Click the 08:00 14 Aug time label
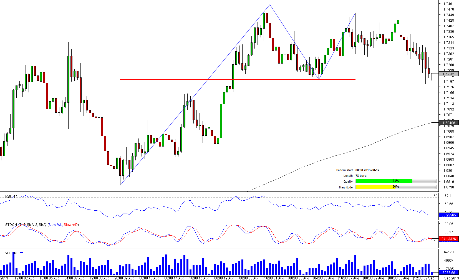 (x=174, y=278)
